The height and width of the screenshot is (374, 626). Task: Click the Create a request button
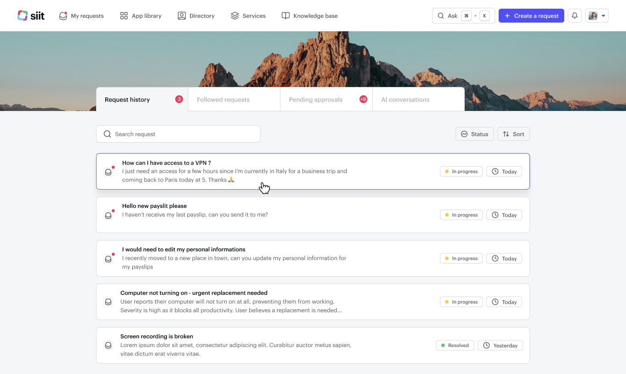click(x=531, y=16)
